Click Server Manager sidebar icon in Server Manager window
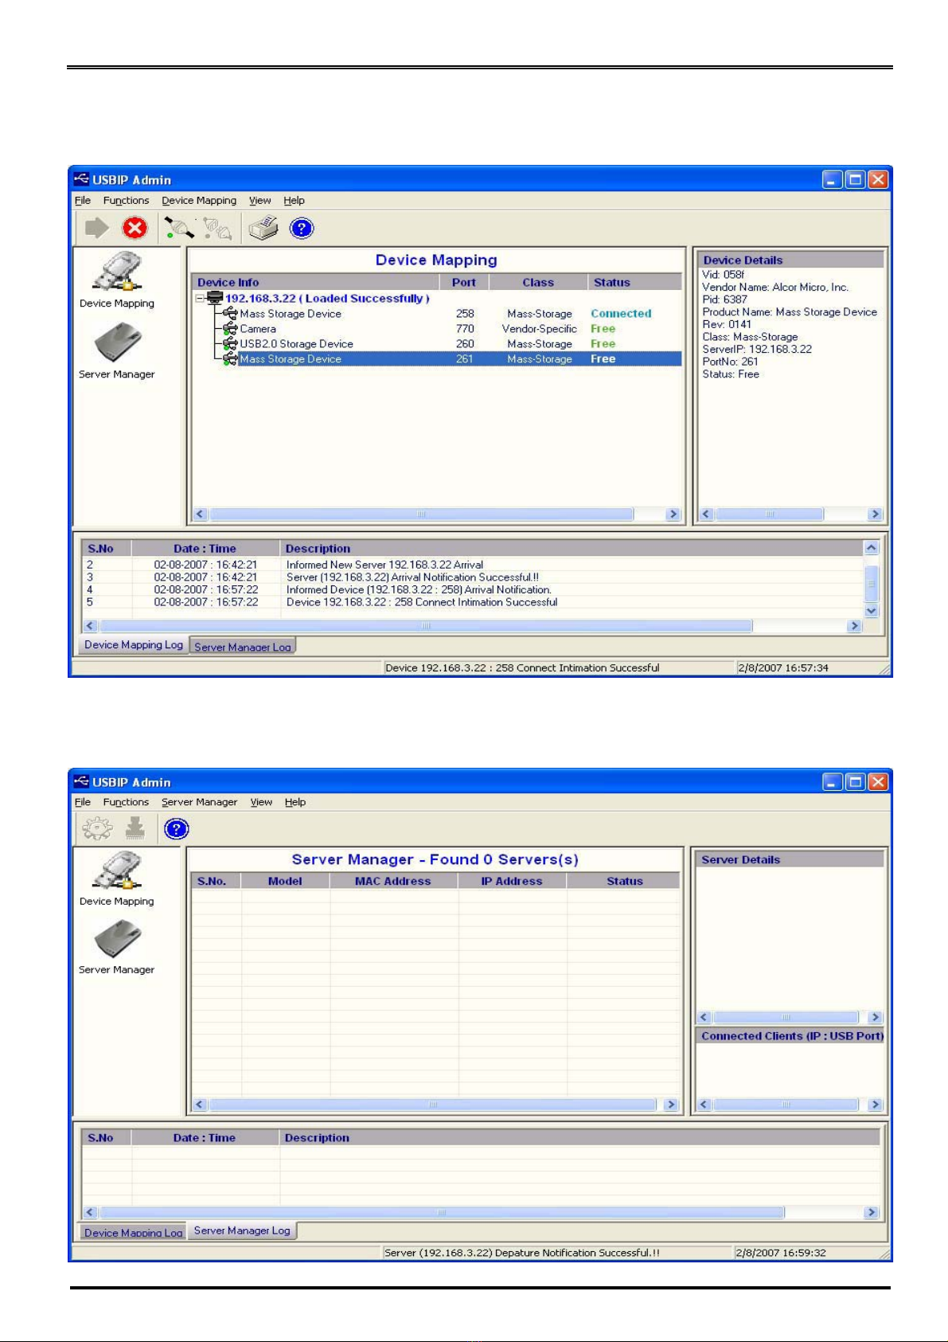Viewport: 948px width, 1342px height. tap(117, 940)
